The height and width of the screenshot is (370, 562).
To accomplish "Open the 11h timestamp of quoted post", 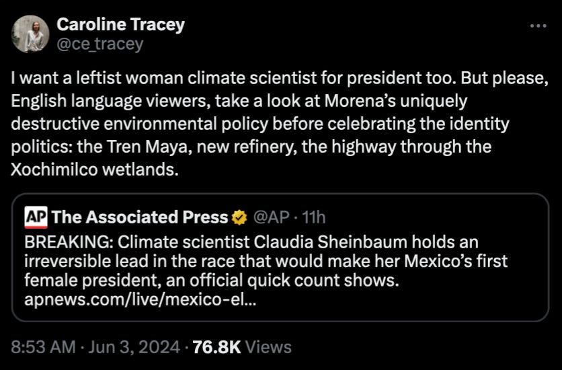I will 314,217.
